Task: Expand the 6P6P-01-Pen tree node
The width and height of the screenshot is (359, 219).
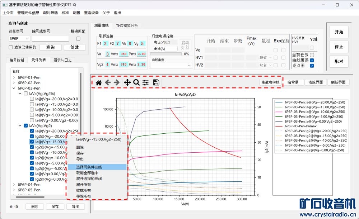Action: (14, 77)
